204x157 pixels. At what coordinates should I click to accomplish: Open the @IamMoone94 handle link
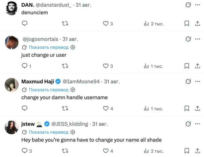point(81,82)
